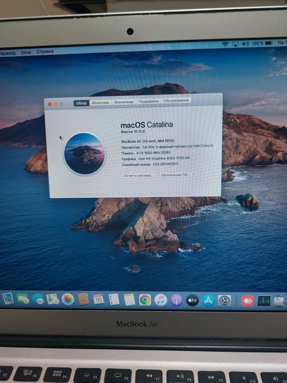Viewport: 287px width, 383px height.
Task: Open the App Store from the Dock
Action: point(208,300)
